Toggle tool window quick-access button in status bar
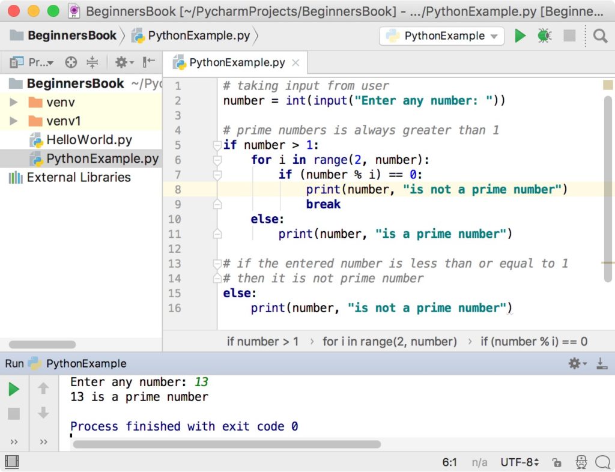 tap(12, 462)
